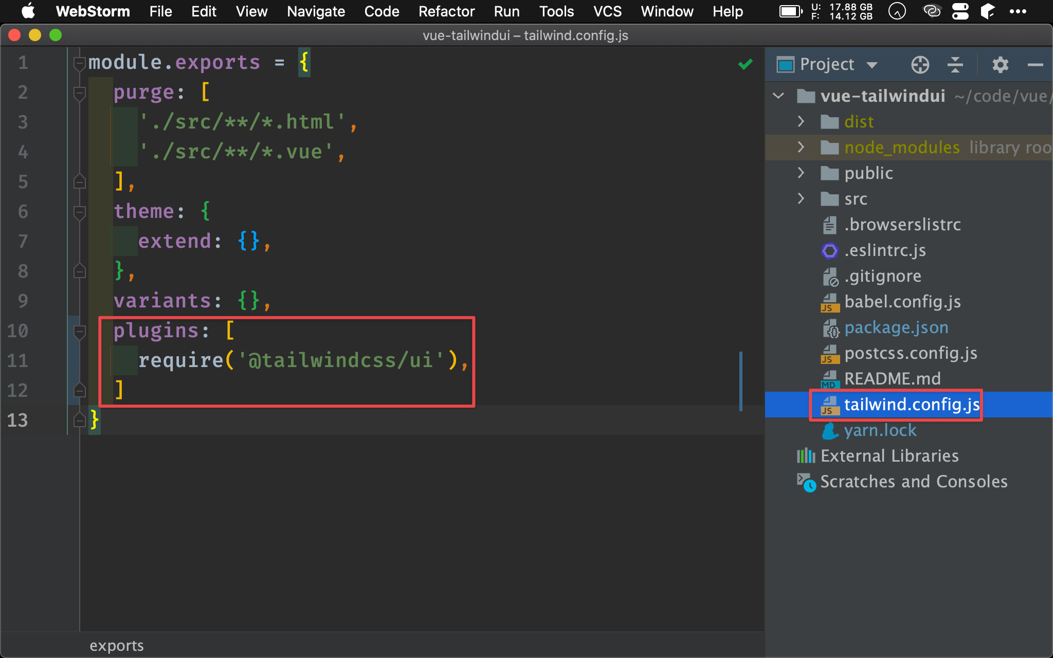Open yarn.lock file

(x=880, y=430)
